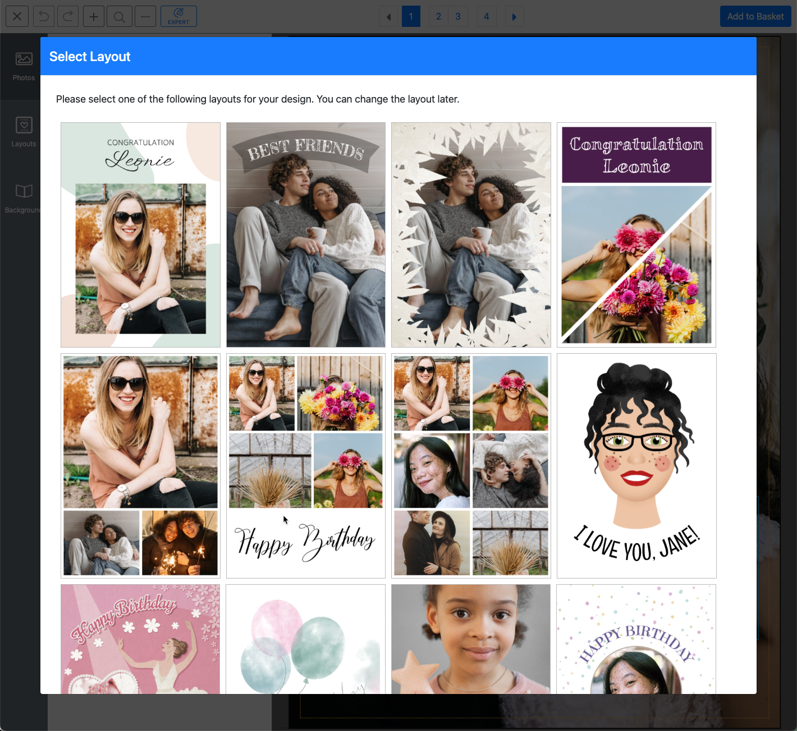
Task: Click the undo arrow icon
Action: coord(44,16)
